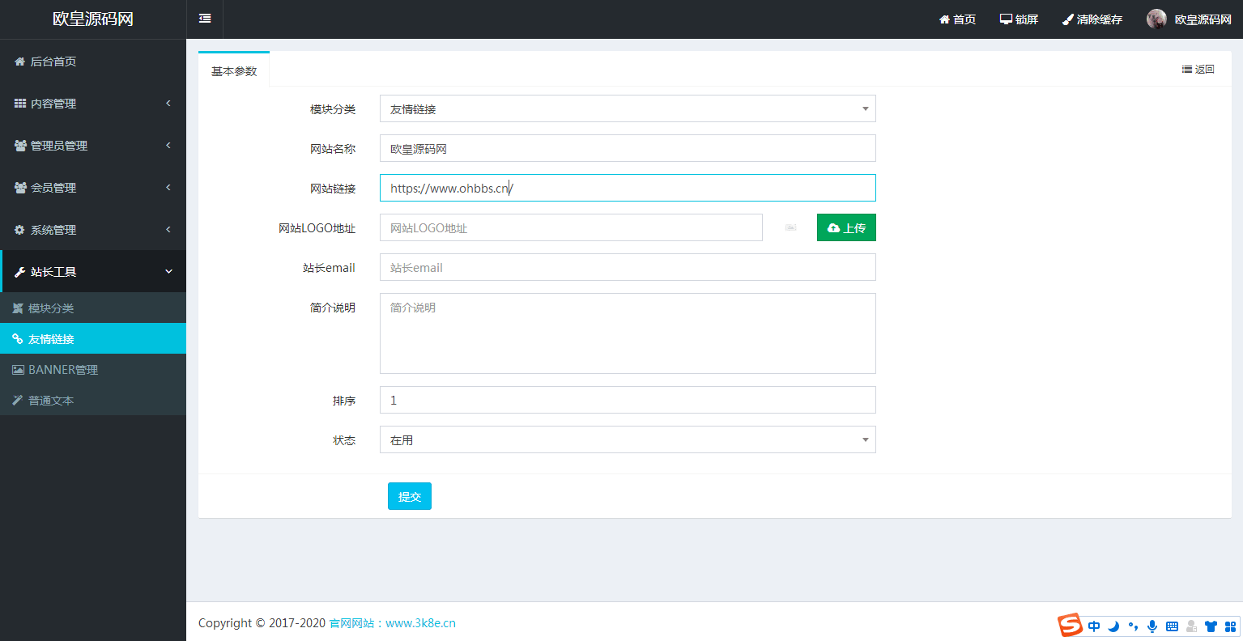Viewport: 1243px width, 641px height.
Task: Select the 基本参数 tab
Action: click(234, 71)
